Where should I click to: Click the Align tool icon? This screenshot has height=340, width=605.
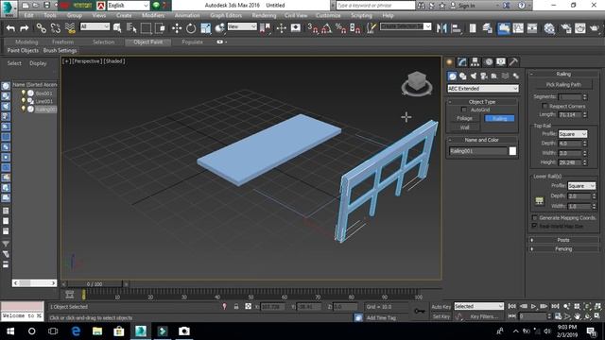tap(456, 27)
